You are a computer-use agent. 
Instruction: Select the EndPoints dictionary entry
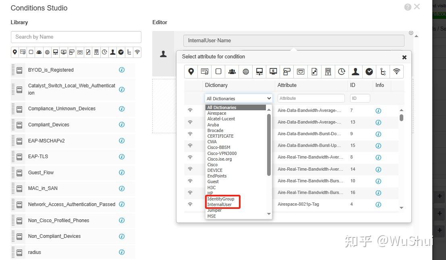[217, 176]
